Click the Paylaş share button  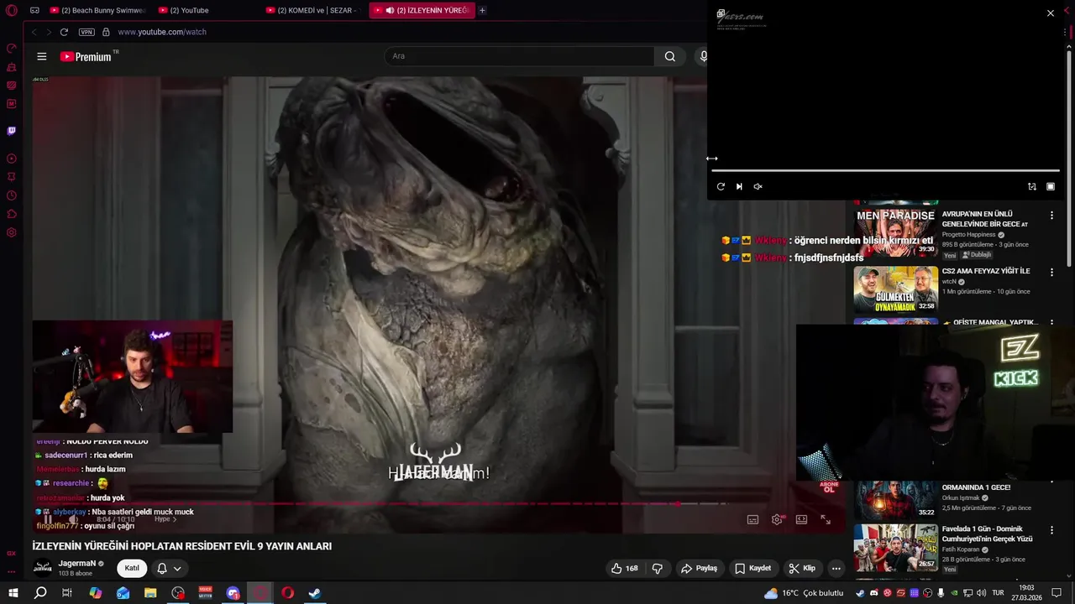(x=699, y=568)
